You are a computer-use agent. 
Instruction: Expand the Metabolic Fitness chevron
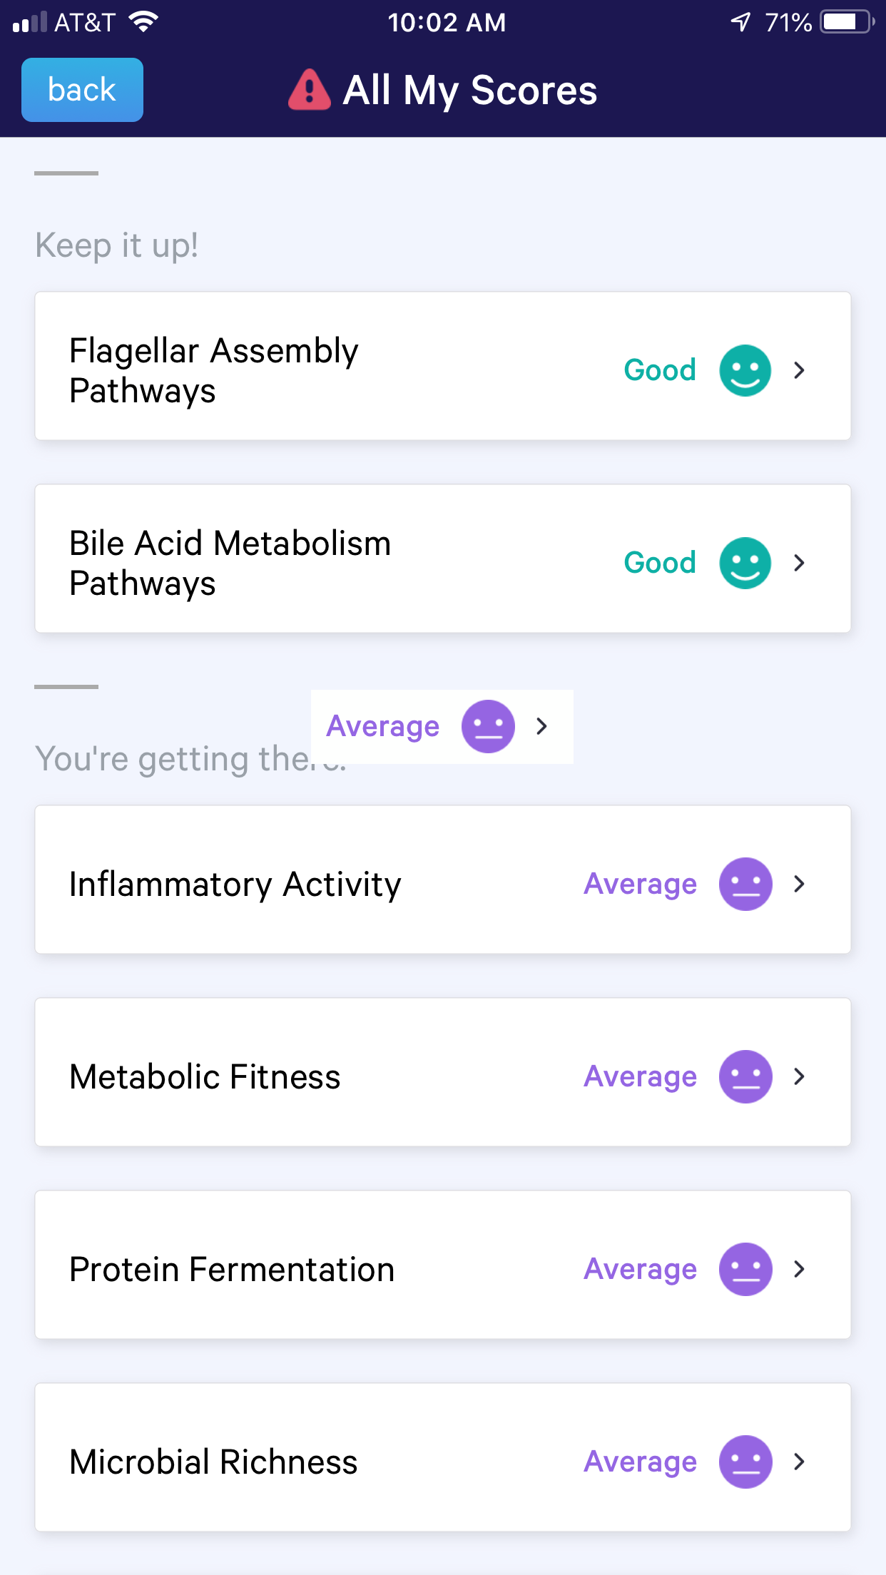[x=800, y=1076]
